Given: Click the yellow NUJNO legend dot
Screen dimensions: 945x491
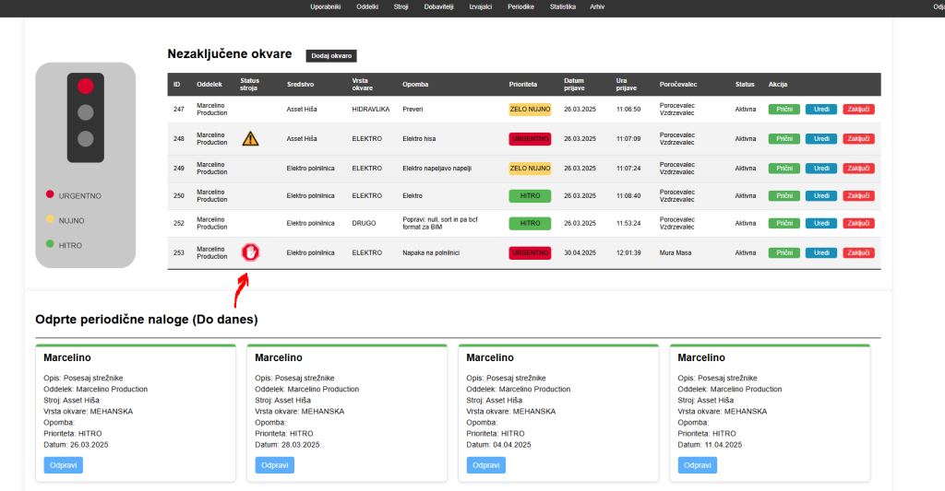Looking at the screenshot, I should pyautogui.click(x=50, y=220).
